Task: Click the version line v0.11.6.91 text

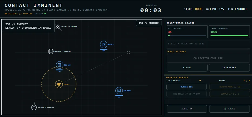Action: pyautogui.click(x=57, y=10)
